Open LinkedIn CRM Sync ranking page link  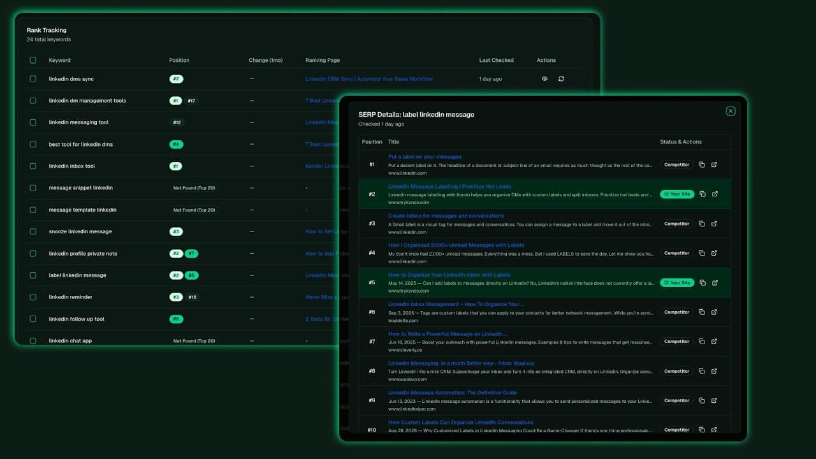(x=369, y=79)
